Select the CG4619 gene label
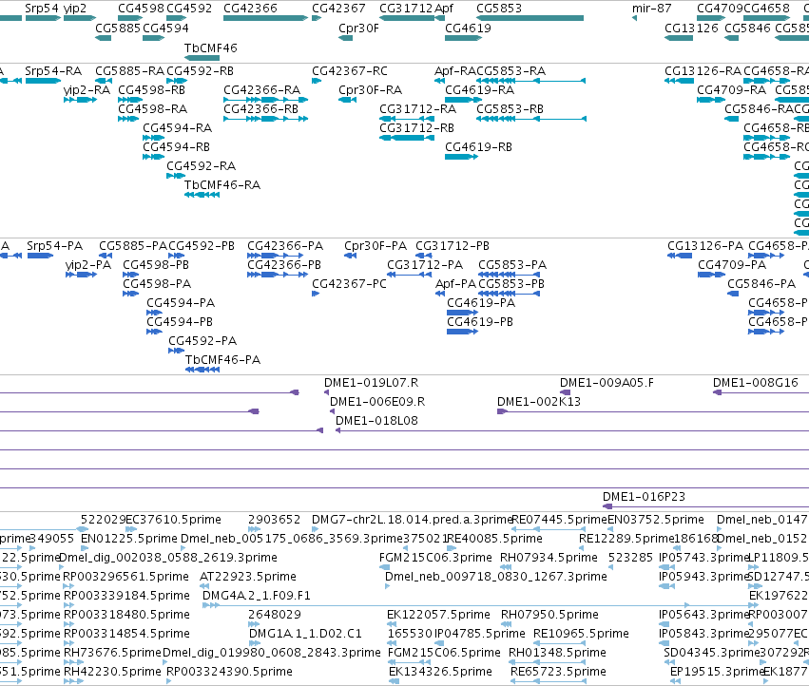 click(x=468, y=28)
